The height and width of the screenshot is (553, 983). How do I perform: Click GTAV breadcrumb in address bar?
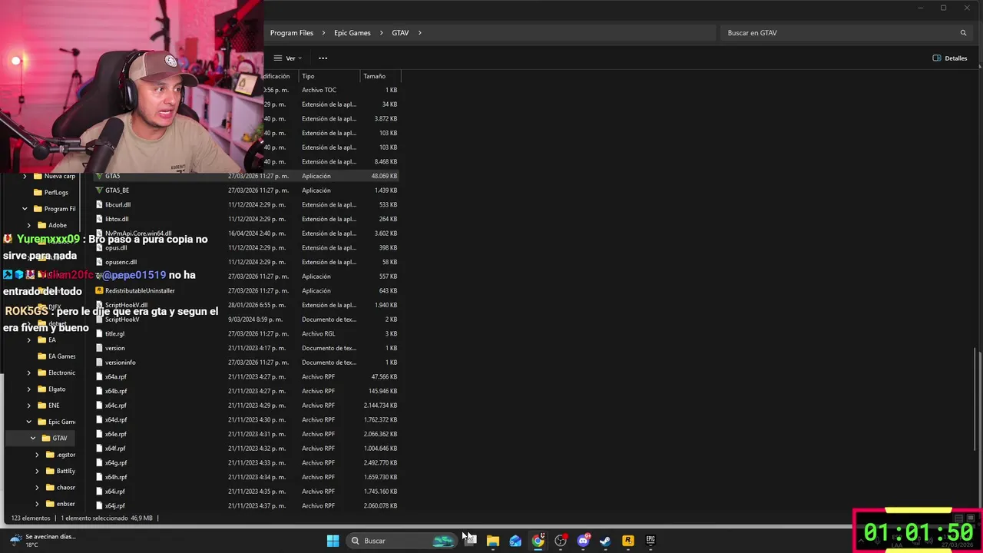pos(400,33)
